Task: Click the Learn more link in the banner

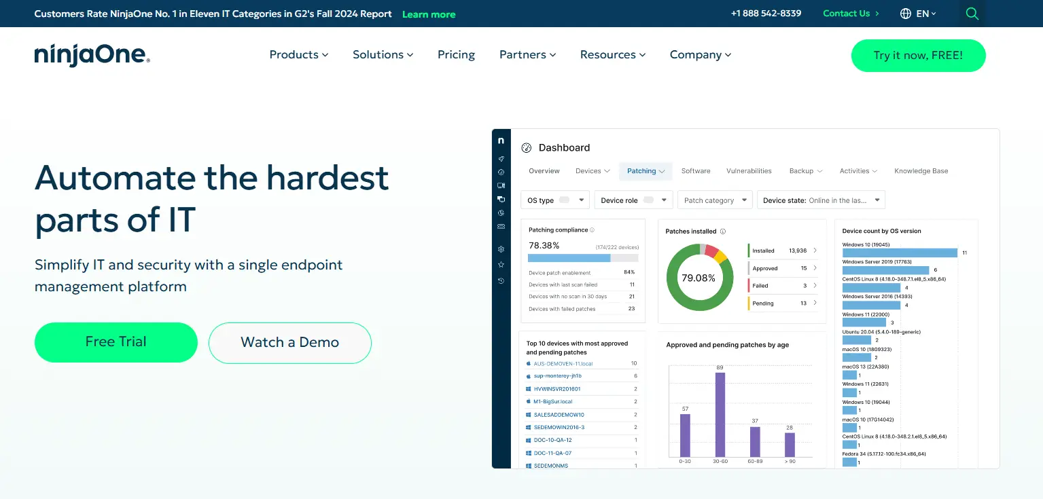Action: (x=429, y=14)
